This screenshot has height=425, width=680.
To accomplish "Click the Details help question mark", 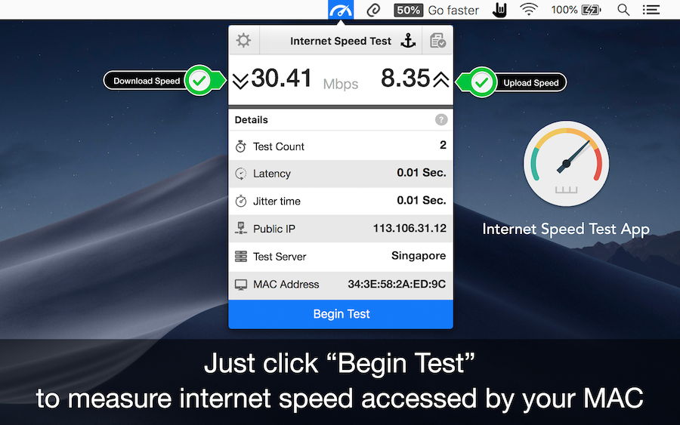I will point(441,119).
